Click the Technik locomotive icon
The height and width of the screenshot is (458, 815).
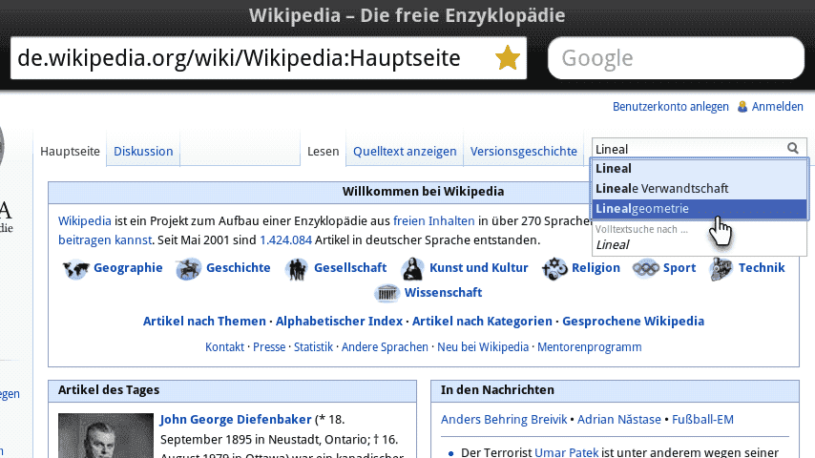[721, 269]
